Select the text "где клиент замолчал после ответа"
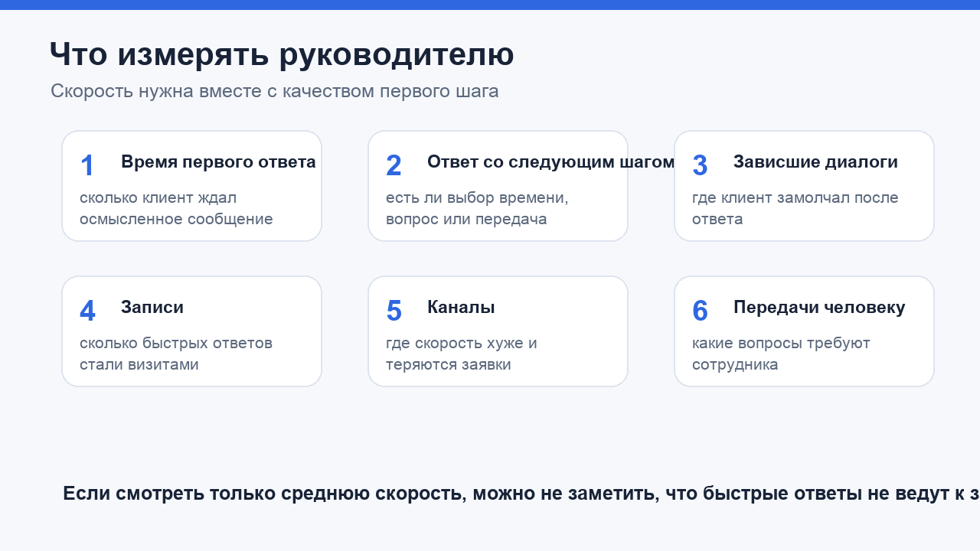This screenshot has height=551, width=980. tap(795, 208)
